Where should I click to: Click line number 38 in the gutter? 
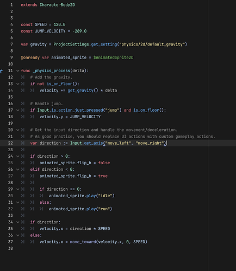point(10,248)
